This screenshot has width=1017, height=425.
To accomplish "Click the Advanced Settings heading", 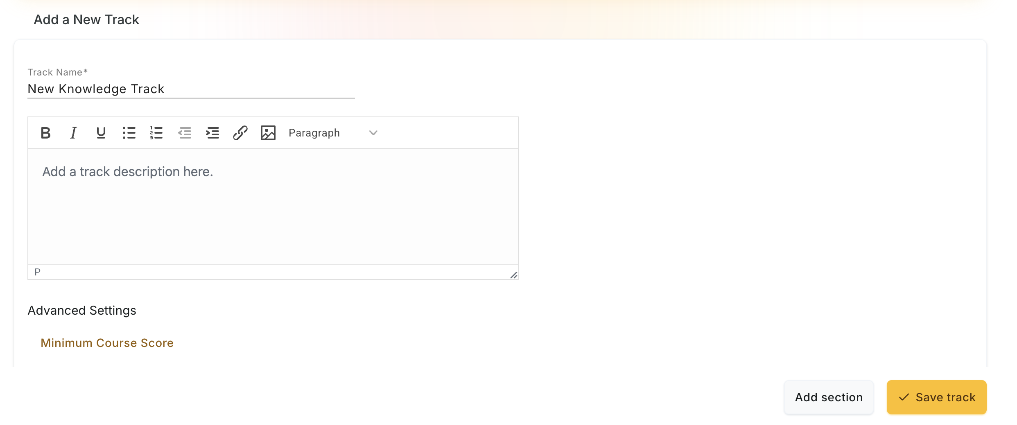I will pos(82,311).
